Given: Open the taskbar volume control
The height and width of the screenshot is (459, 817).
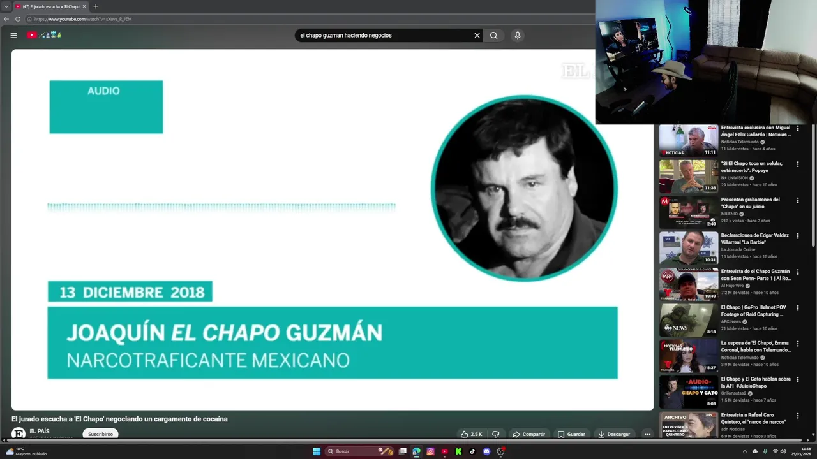Looking at the screenshot, I should coord(783,451).
